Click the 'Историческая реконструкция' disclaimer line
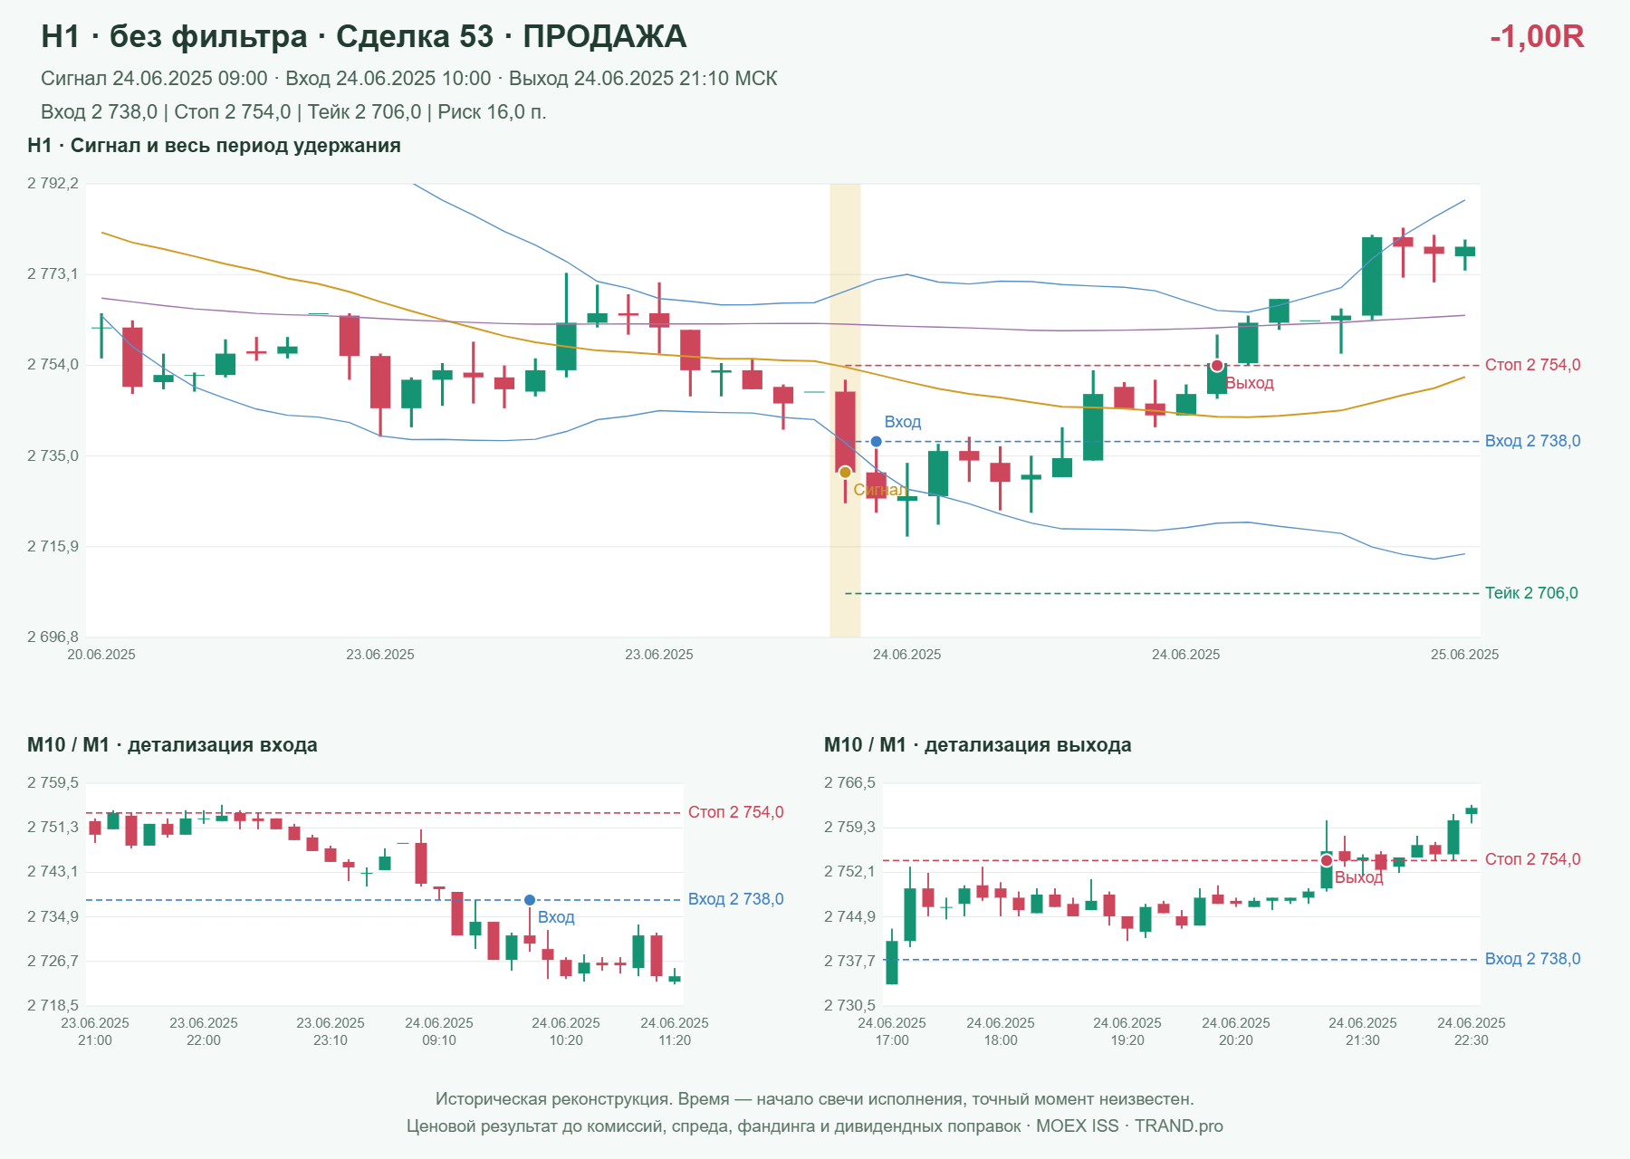 point(815,1099)
